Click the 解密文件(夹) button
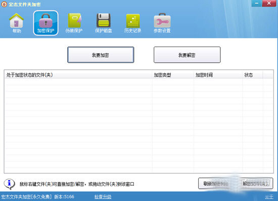The width and height of the screenshot is (278, 201). [256, 184]
